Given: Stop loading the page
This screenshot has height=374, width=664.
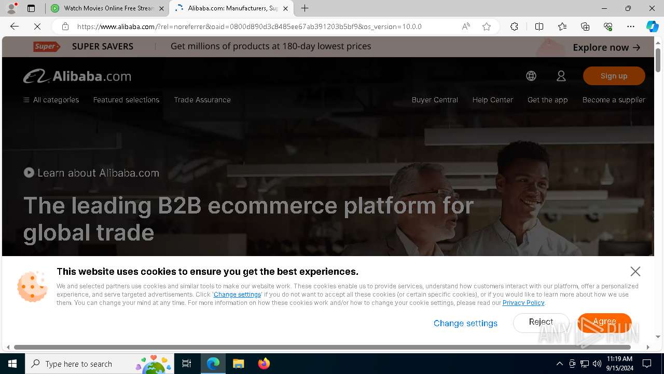Looking at the screenshot, I should click(x=37, y=26).
